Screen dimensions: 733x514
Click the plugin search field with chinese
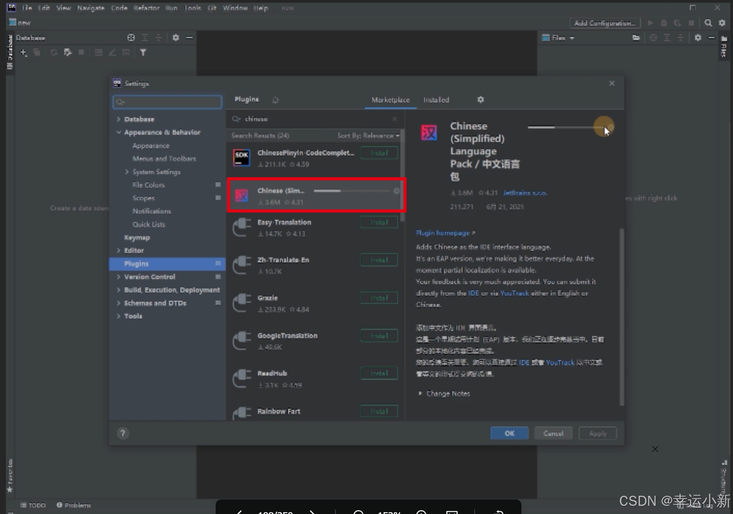(314, 119)
